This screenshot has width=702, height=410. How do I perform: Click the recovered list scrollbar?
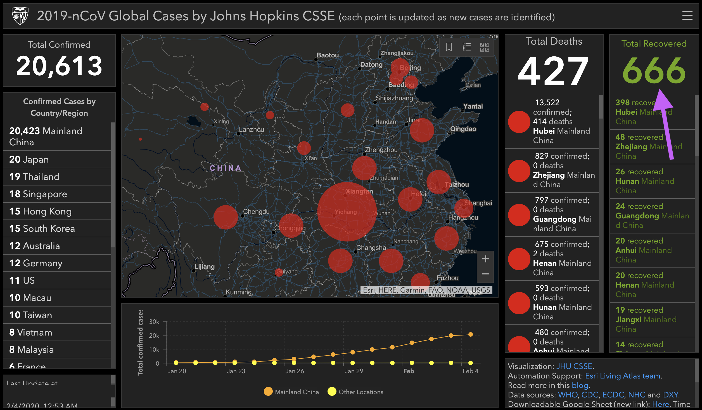click(x=696, y=126)
